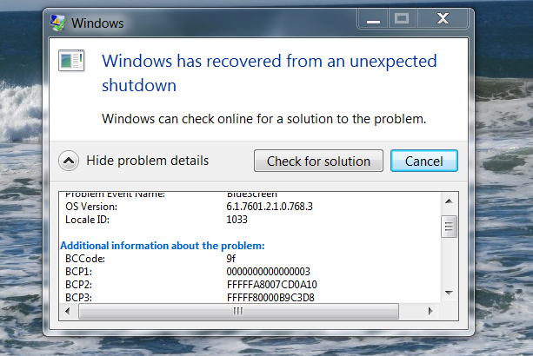Click the horizontal scroll right arrow
The width and height of the screenshot is (533, 356).
pyautogui.click(x=430, y=311)
